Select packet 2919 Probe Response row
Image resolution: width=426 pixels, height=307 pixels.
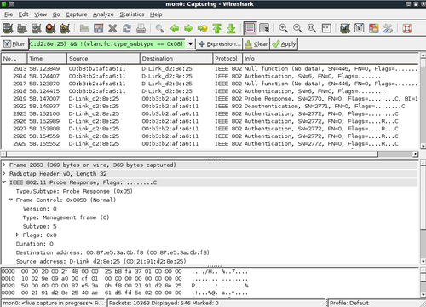[210, 99]
